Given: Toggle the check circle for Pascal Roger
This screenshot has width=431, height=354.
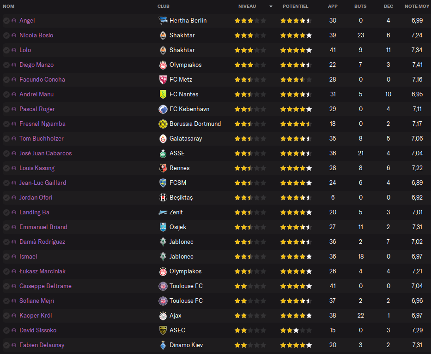Looking at the screenshot, I should point(6,109).
